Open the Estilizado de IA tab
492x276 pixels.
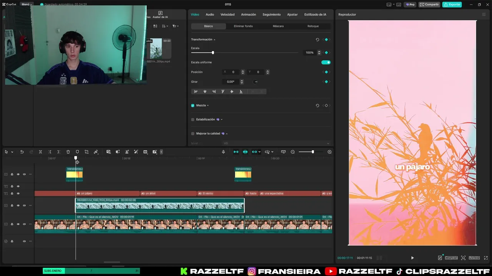[x=315, y=15]
